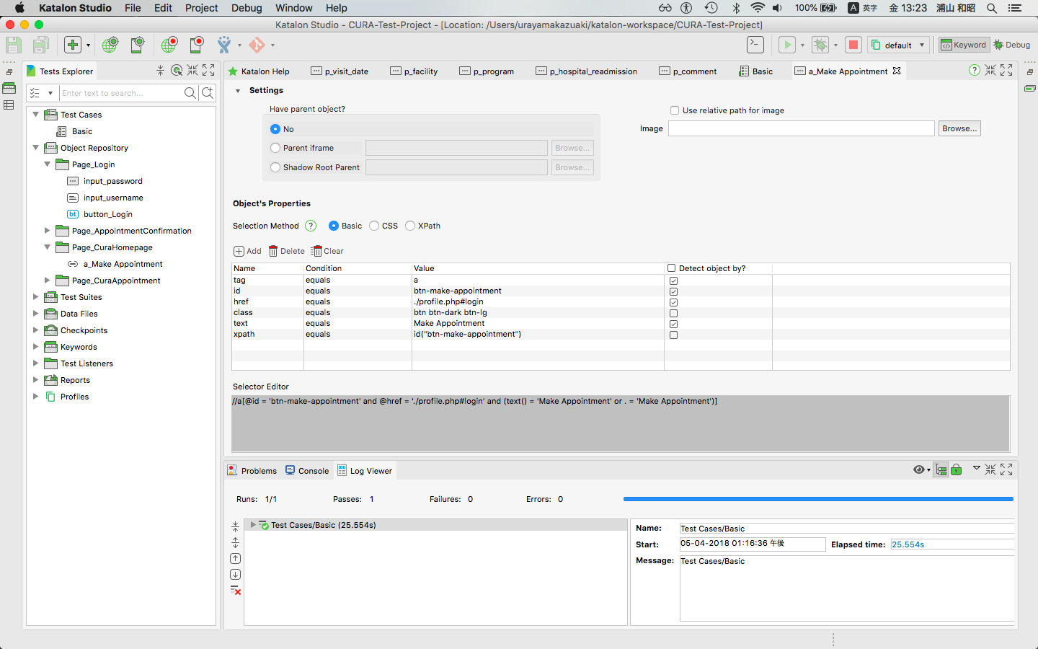Check detect checkbox for the class row

674,313
